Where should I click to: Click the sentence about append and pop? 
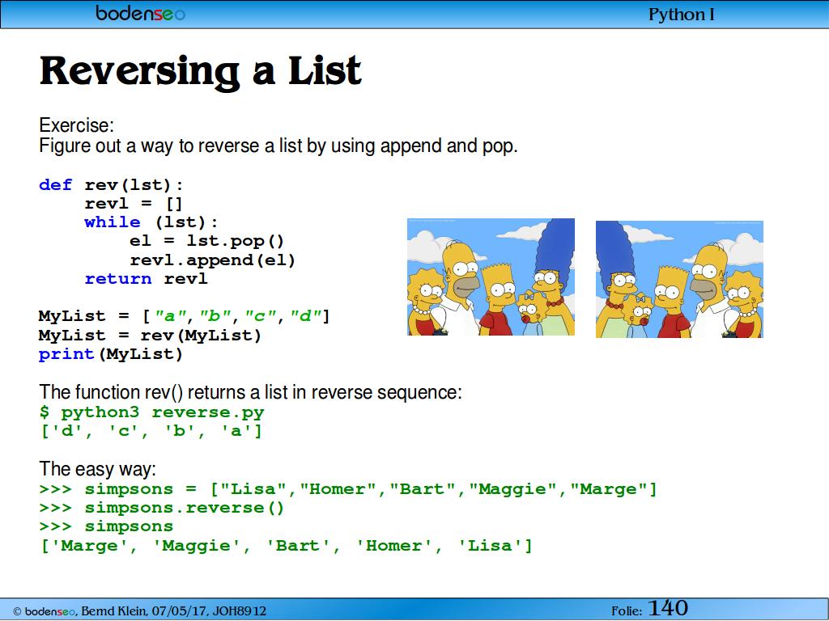click(278, 146)
